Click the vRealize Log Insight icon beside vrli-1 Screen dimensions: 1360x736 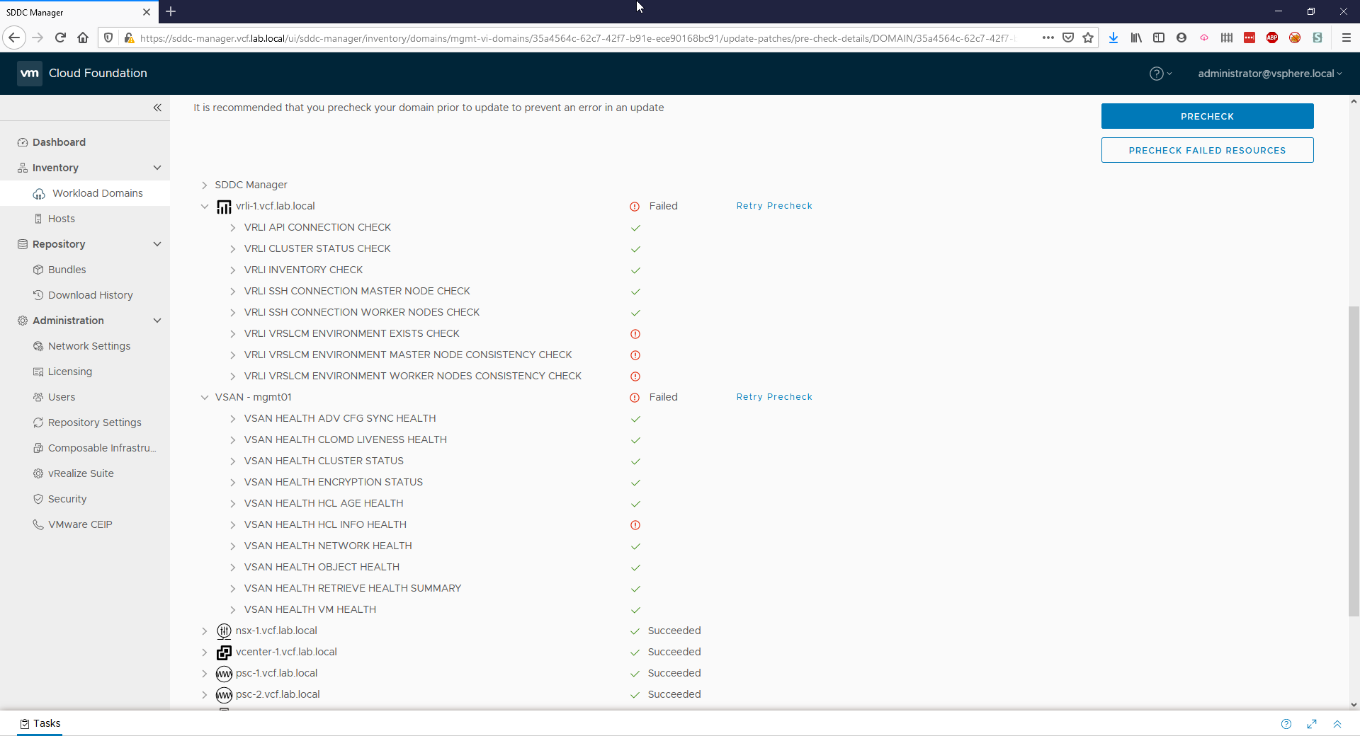[224, 207]
